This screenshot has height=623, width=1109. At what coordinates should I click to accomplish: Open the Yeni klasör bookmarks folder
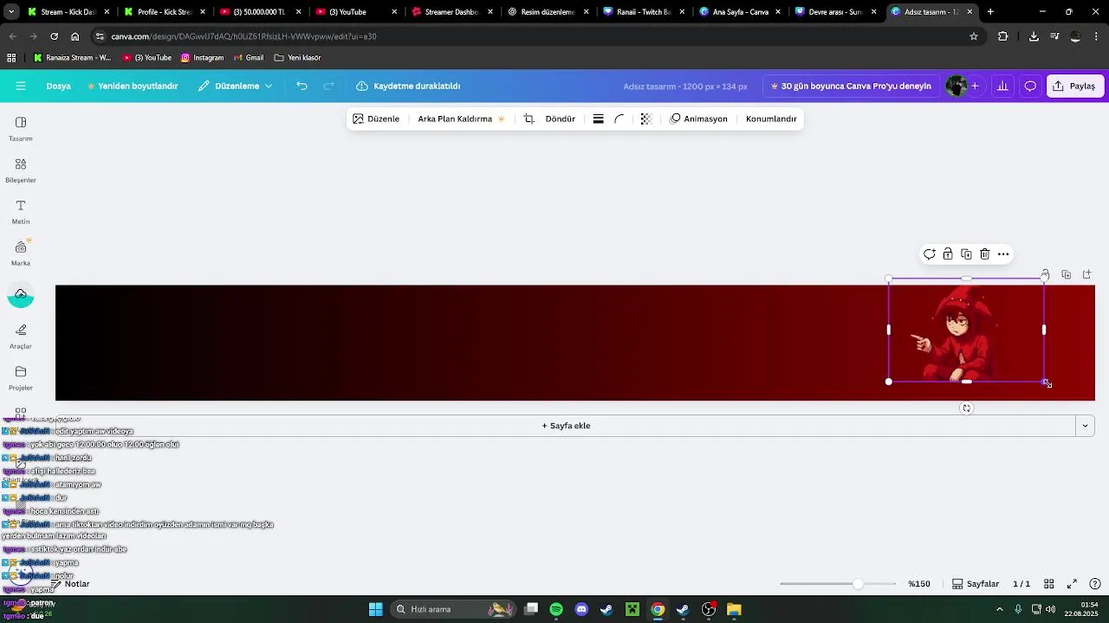pos(297,58)
